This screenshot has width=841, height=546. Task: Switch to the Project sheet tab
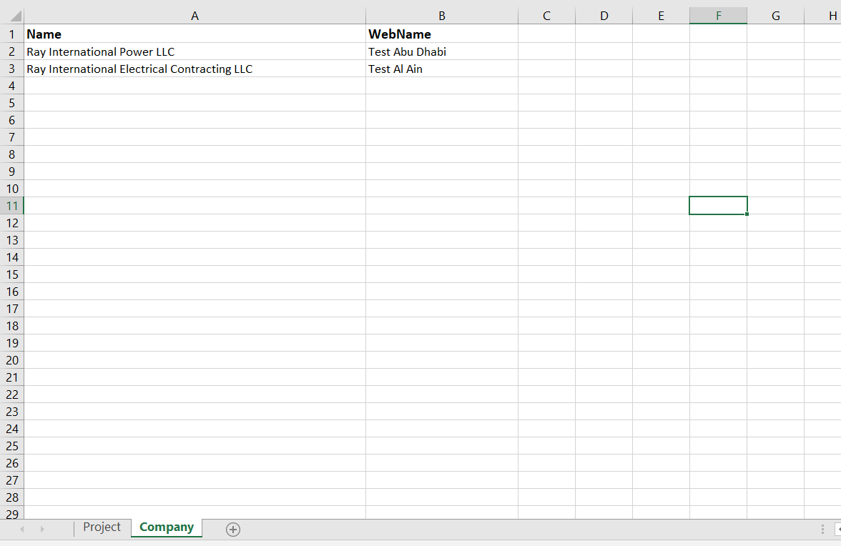click(x=102, y=527)
